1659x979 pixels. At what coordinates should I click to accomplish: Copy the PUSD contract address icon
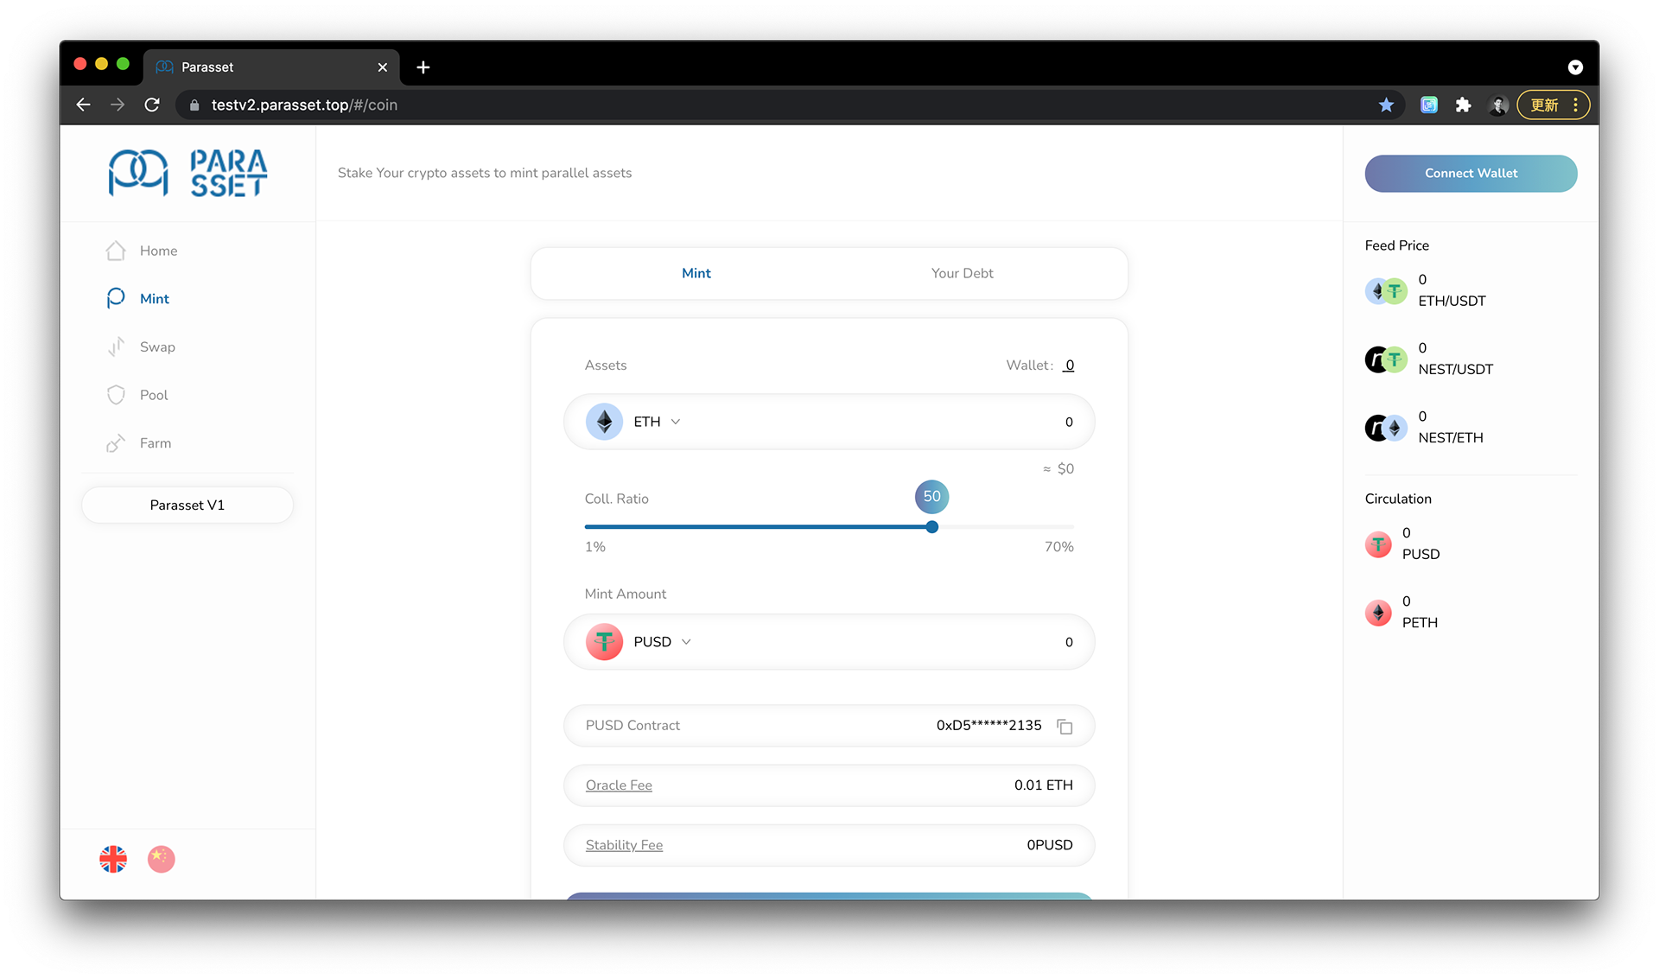(1065, 727)
